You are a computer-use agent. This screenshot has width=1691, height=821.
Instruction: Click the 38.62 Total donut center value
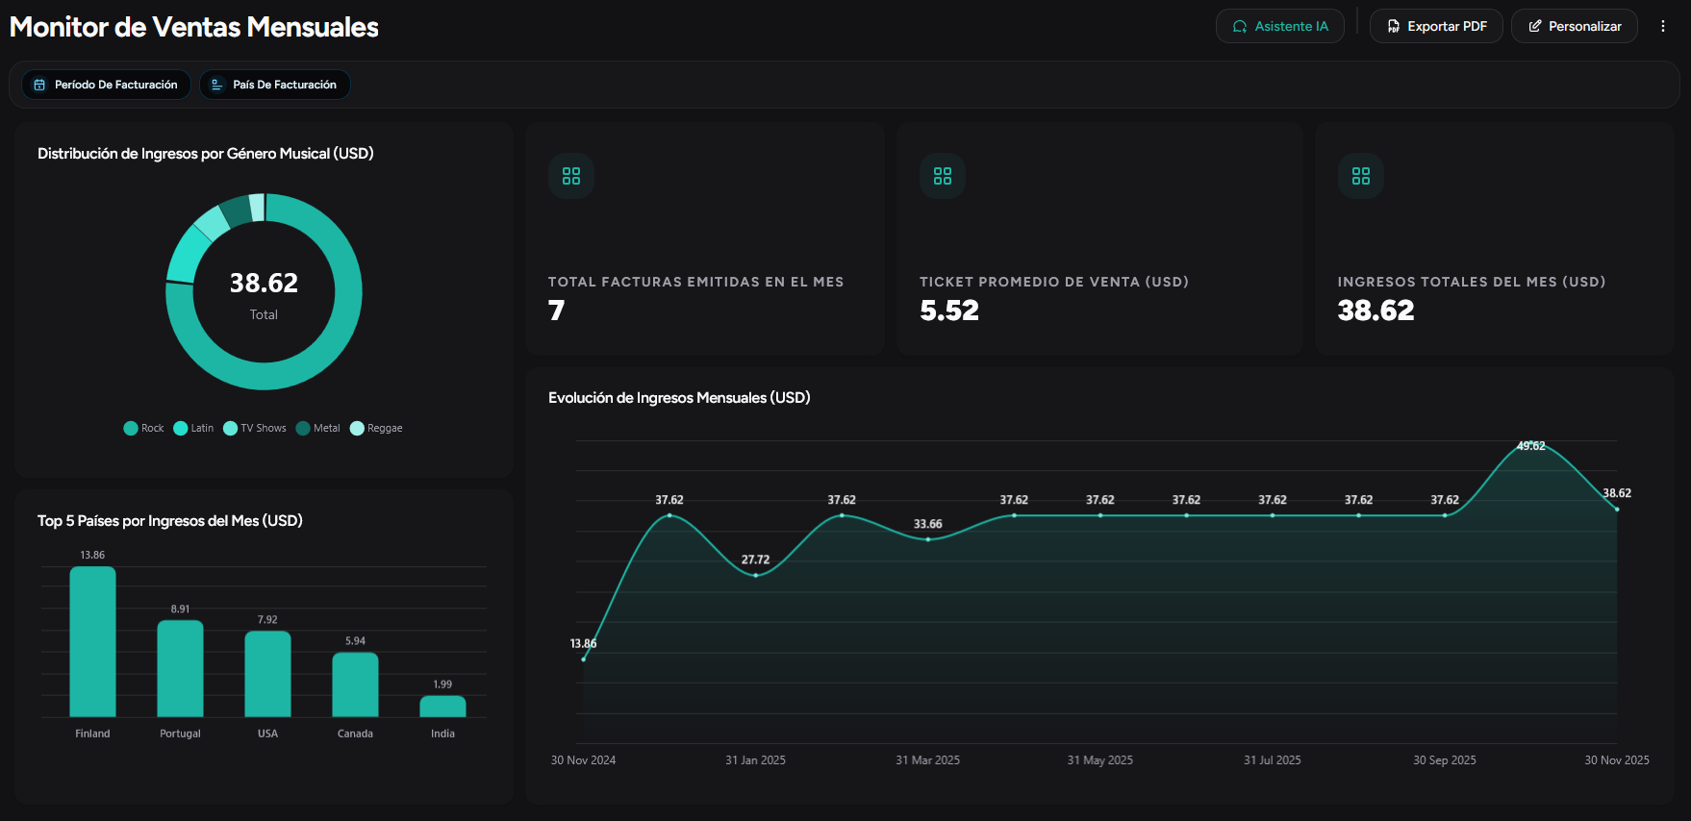tap(264, 283)
